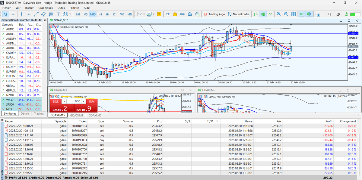Image resolution: width=362 pixels, height=180 pixels.
Task: Select the trendline drawing tool
Action: [x=36, y=14]
